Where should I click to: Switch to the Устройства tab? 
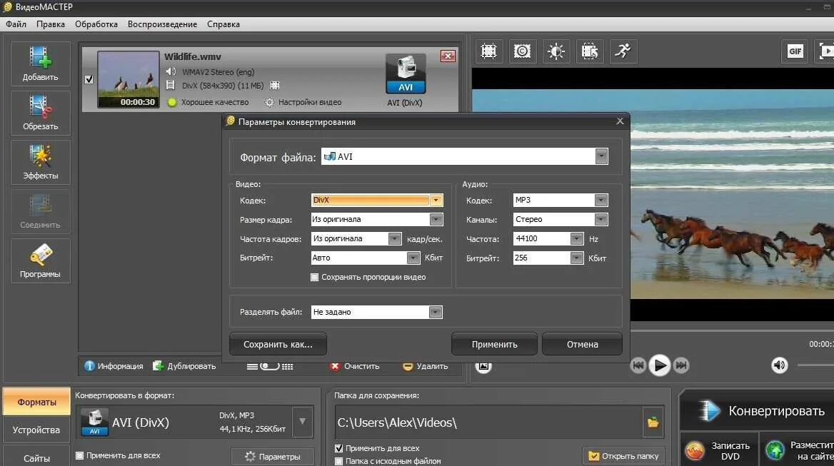tap(36, 430)
